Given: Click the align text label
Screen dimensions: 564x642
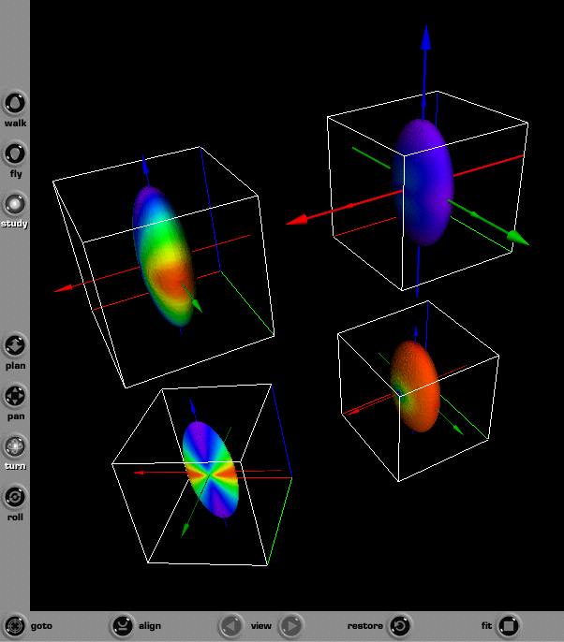Looking at the screenshot, I should pos(150,626).
